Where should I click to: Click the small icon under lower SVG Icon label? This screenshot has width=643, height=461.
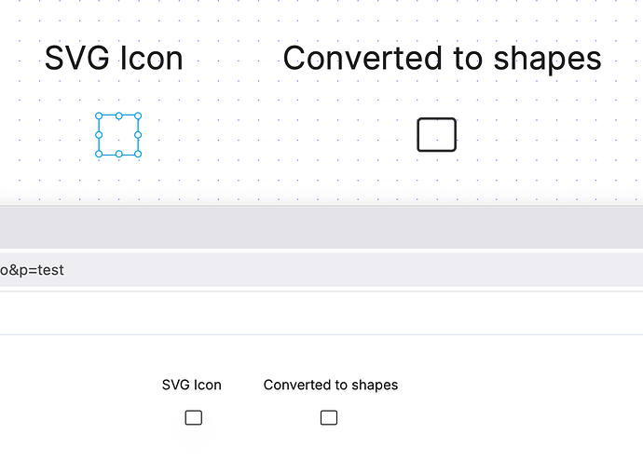coord(193,417)
